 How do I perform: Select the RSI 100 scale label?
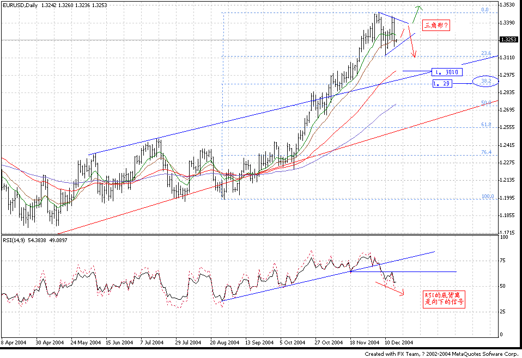point(504,237)
